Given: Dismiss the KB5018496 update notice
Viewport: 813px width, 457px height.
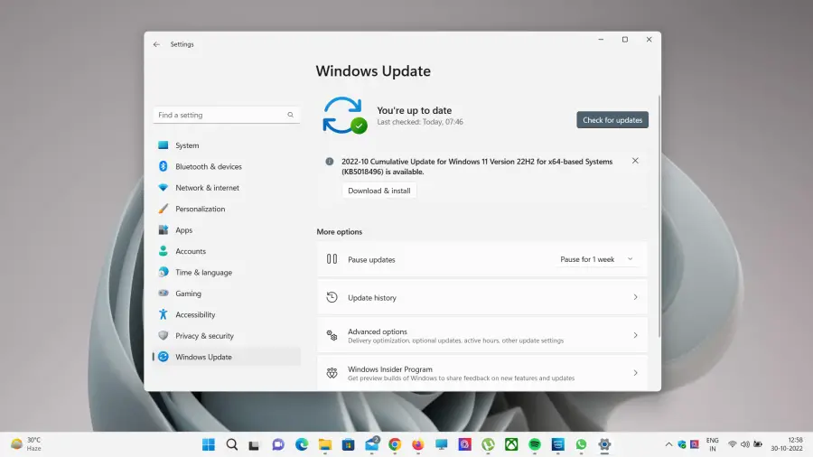Looking at the screenshot, I should (635, 161).
